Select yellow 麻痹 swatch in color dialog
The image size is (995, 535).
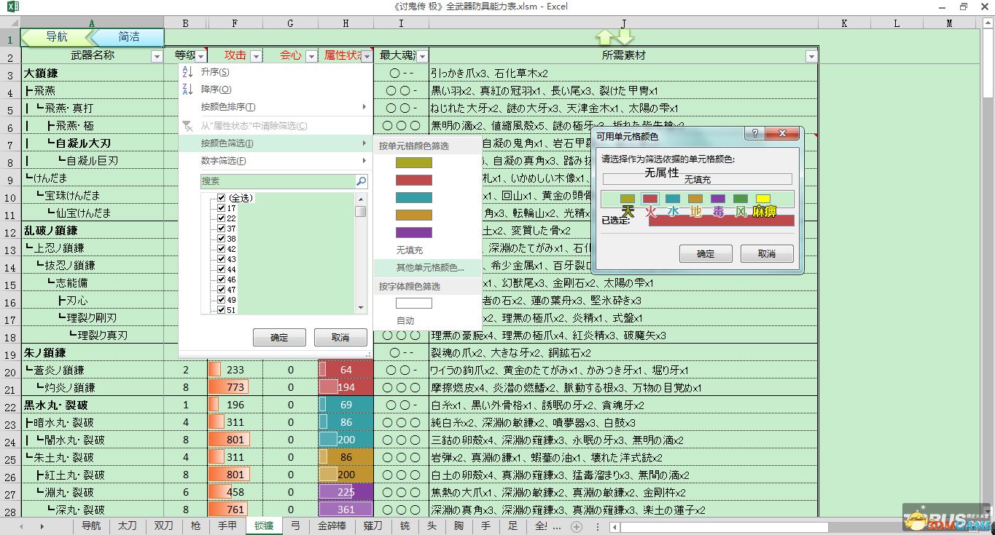[763, 199]
